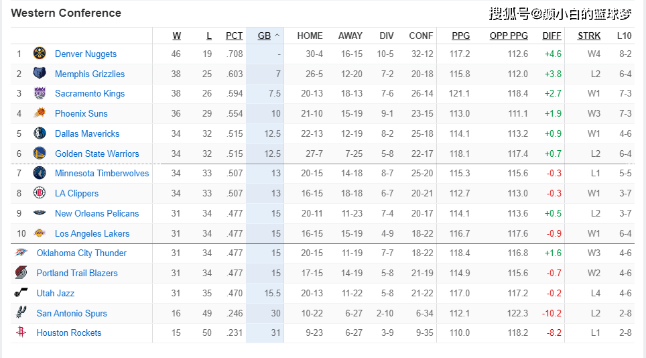Viewport: 646px width, 358px height.
Task: Sort by the STRK column header
Action: (589, 36)
